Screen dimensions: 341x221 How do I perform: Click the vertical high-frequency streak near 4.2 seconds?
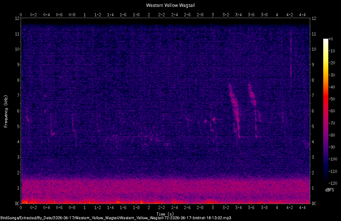[x=291, y=54]
